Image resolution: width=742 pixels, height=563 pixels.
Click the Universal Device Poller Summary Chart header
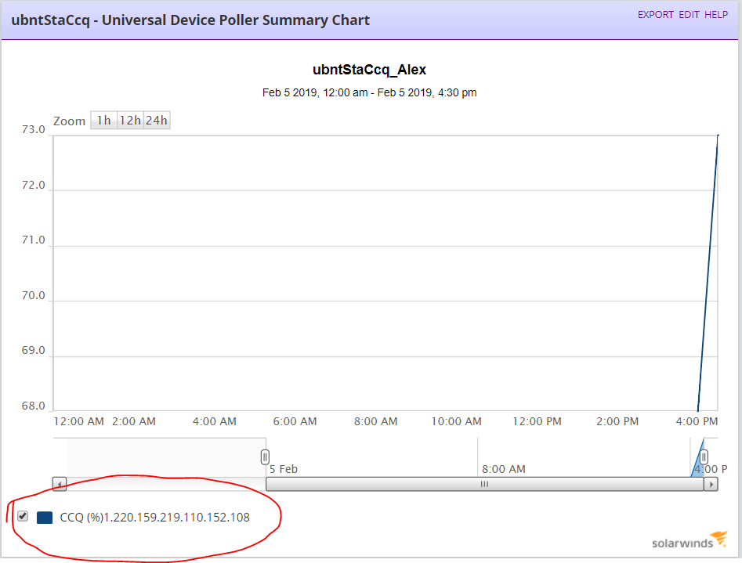(190, 20)
